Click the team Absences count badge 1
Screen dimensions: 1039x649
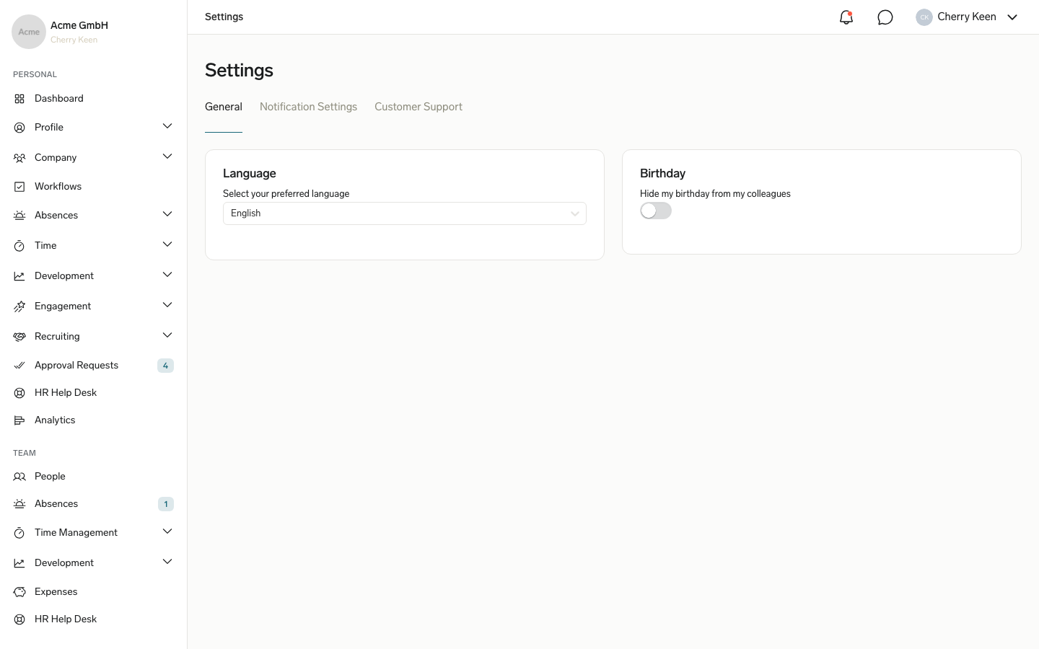(166, 504)
